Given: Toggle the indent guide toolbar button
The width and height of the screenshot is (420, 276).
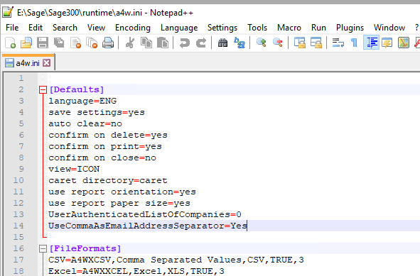Looking at the screenshot, I should (x=371, y=43).
